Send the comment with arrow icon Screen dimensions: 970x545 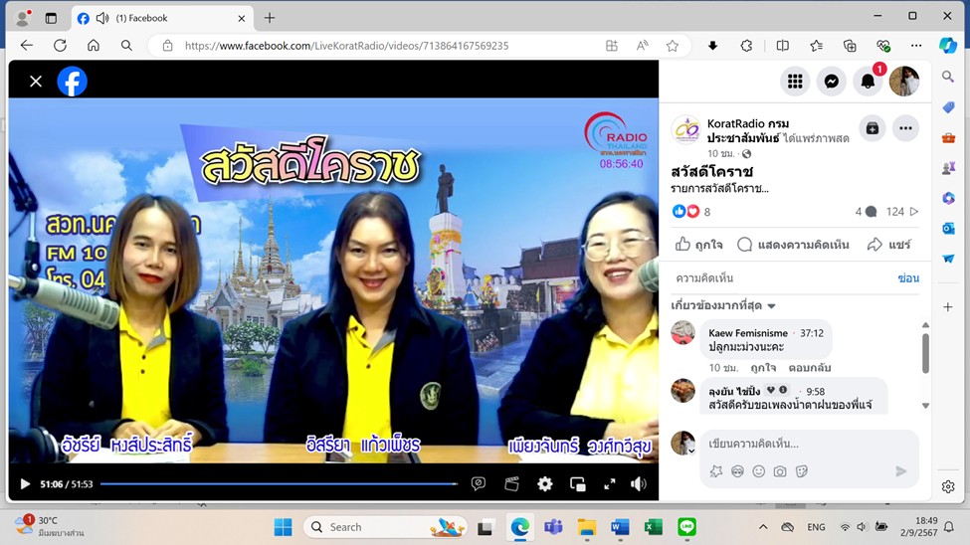coord(900,471)
